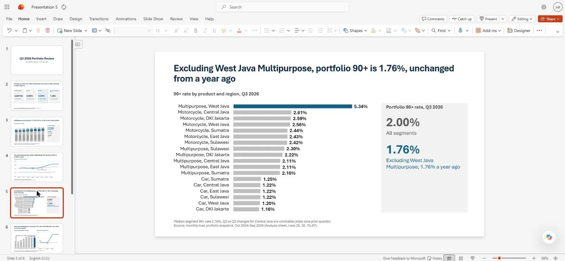Image resolution: width=565 pixels, height=261 pixels.
Task: Open the font size dropdown
Action: pyautogui.click(x=166, y=31)
